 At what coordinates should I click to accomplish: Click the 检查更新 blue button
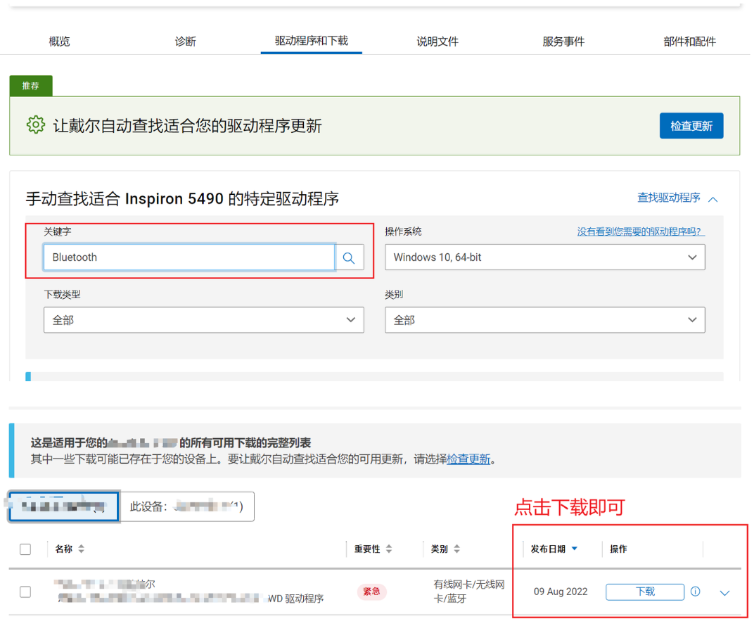[691, 126]
